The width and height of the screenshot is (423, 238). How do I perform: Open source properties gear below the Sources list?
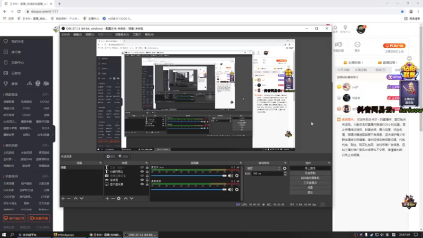118,198
